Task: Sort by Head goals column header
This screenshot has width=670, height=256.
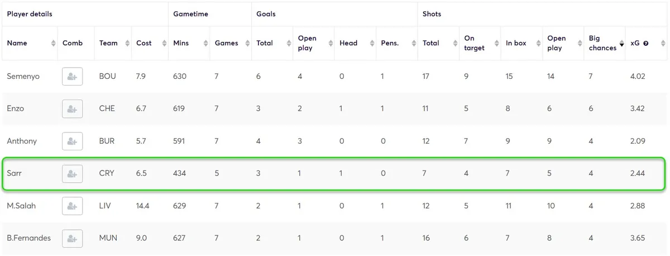Action: (348, 43)
